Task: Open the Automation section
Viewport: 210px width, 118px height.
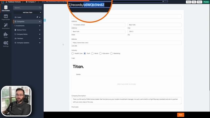Action: [x=6, y=26]
